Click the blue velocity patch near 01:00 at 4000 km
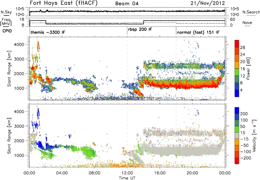The height and width of the screenshot is (180, 260). 38,113
